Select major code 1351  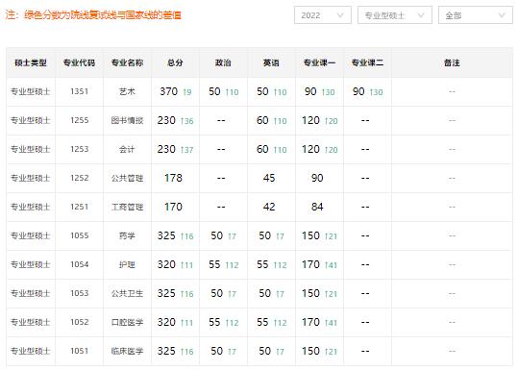(x=79, y=91)
